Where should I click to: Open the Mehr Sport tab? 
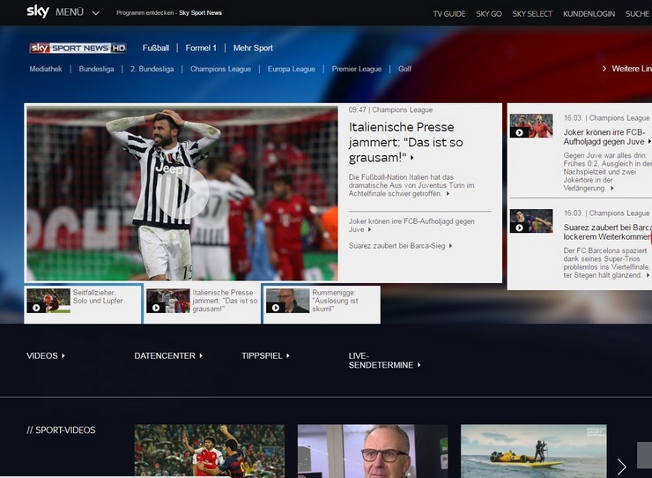click(253, 48)
